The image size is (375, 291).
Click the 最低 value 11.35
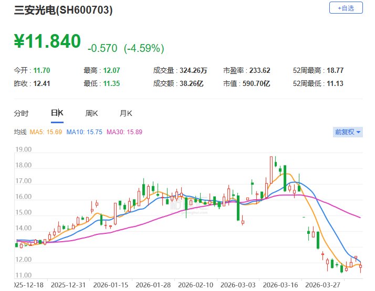click(111, 83)
